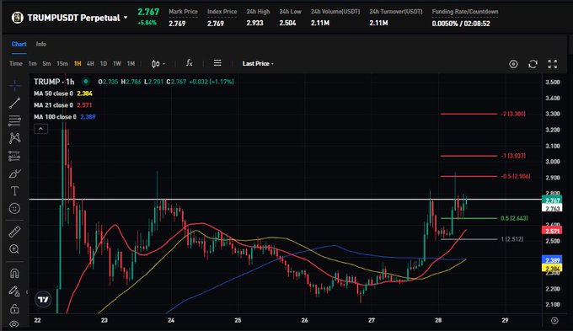573x331 pixels.
Task: Hide all drawings with eye icon
Action: 14,324
